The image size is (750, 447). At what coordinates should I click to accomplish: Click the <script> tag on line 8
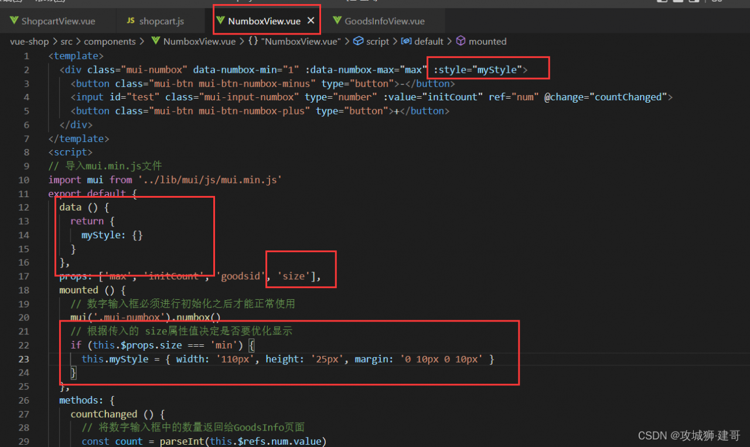click(x=70, y=152)
